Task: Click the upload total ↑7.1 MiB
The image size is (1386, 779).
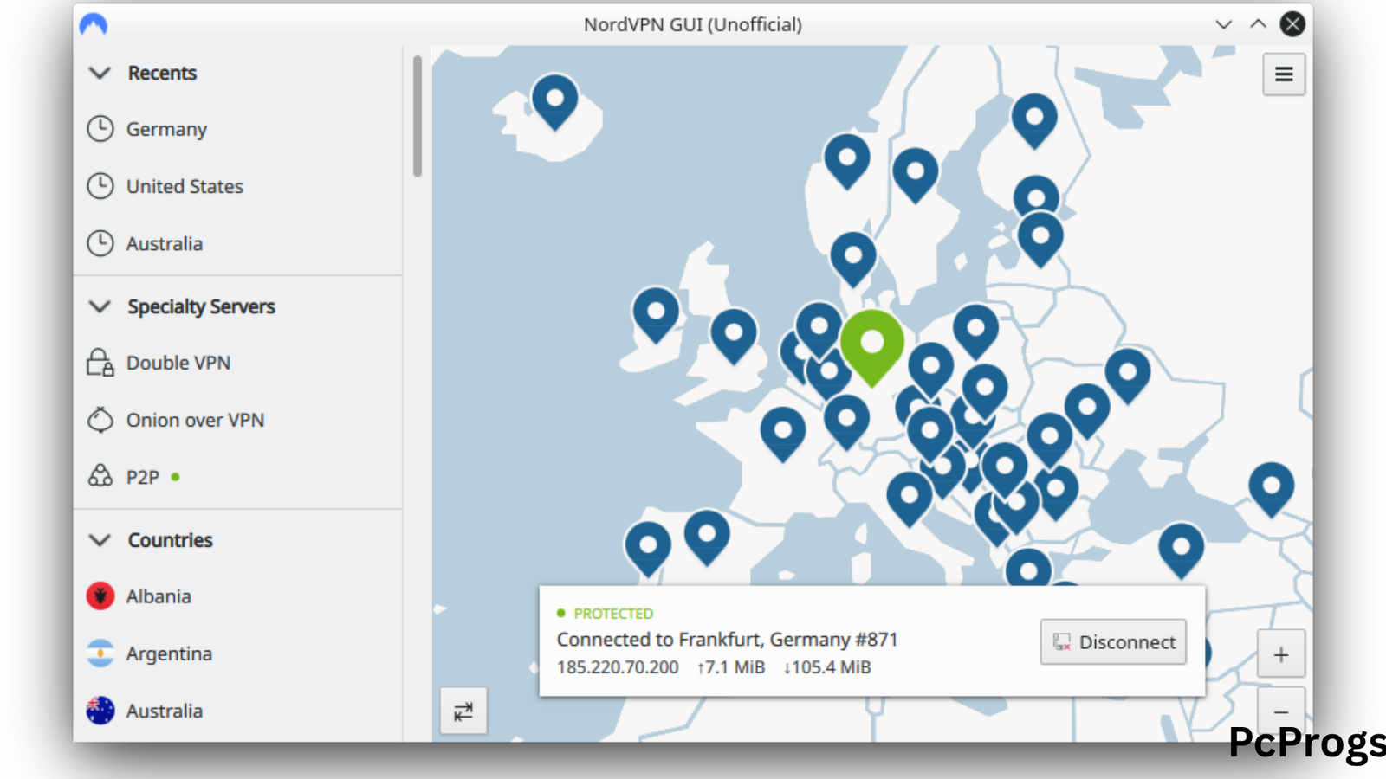Action: point(731,667)
